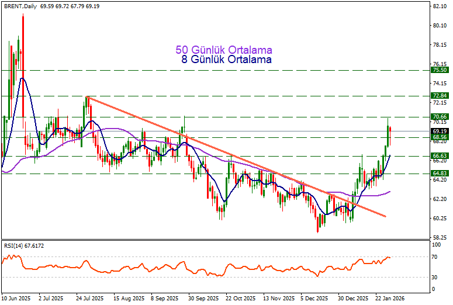Viewport: 453px width, 305px height.
Task: Select the 72.84 price level tag
Action: tap(440, 95)
